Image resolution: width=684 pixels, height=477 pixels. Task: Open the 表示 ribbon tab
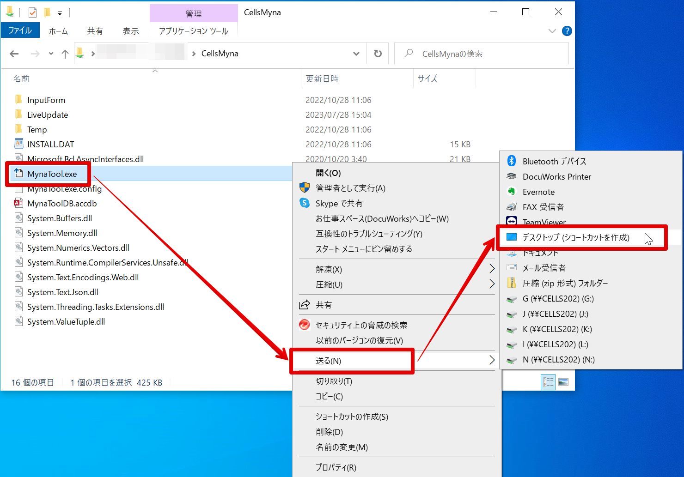coord(131,31)
